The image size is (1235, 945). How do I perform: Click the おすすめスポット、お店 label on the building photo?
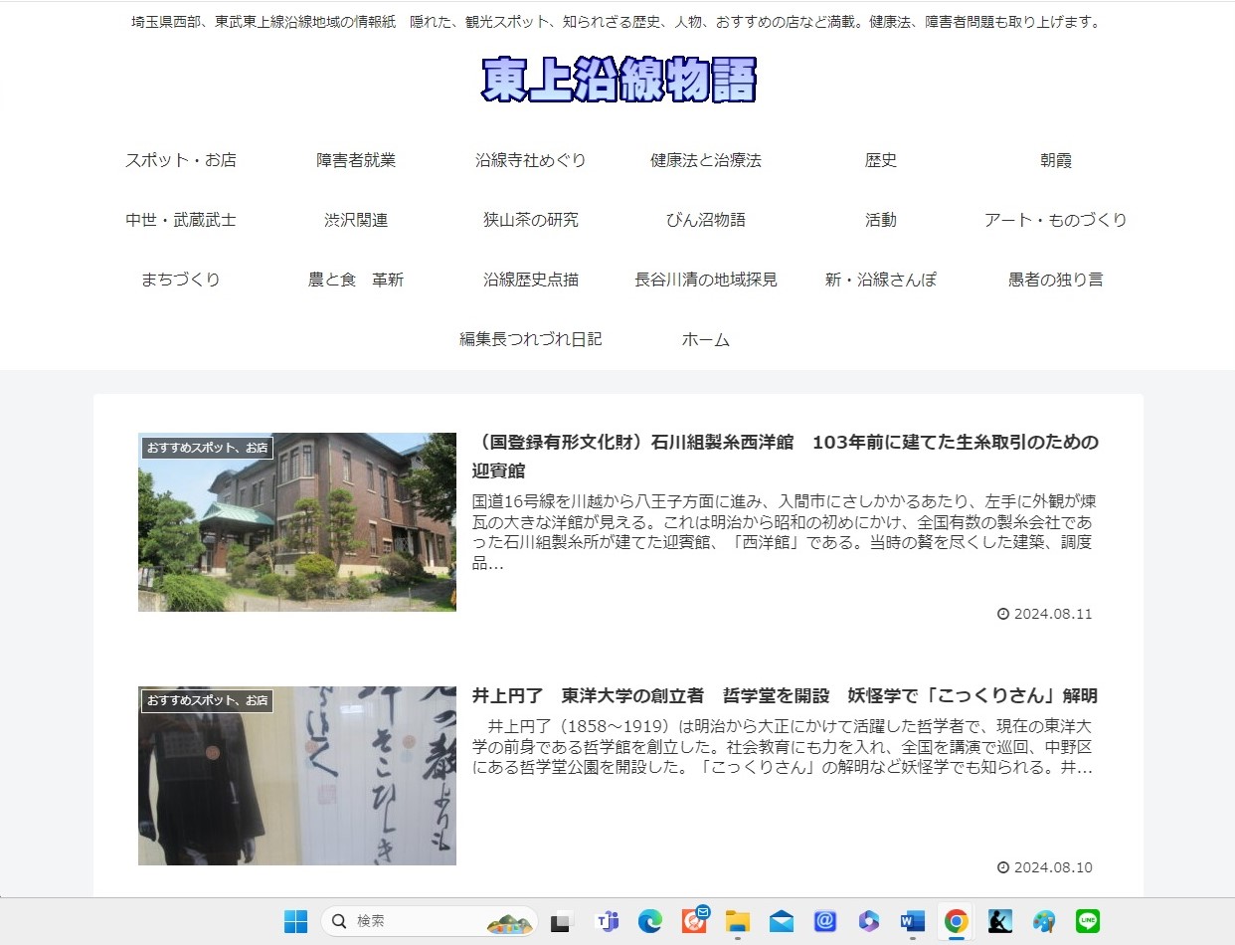click(x=207, y=448)
